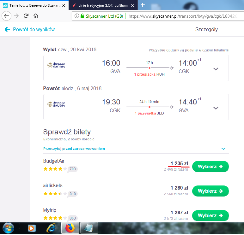Close the 'Tanie loty z Genewa' tab

tap(64, 5)
